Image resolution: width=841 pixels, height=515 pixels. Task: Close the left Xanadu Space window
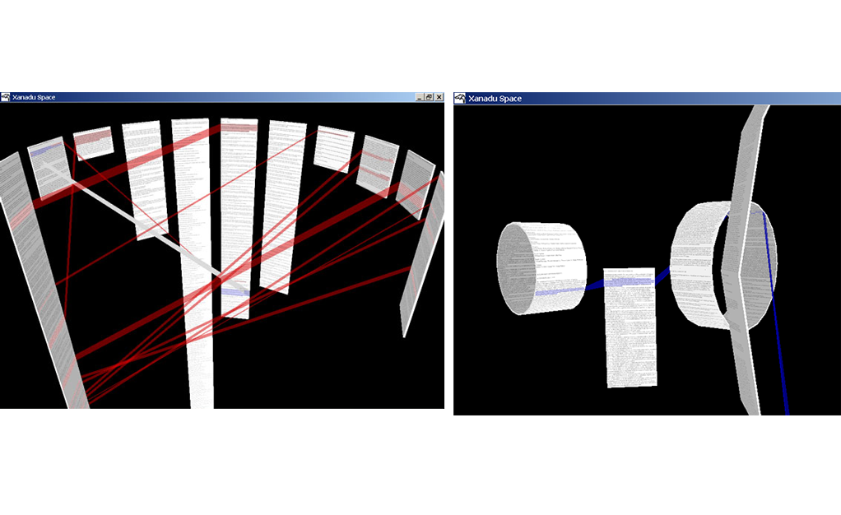coord(439,97)
